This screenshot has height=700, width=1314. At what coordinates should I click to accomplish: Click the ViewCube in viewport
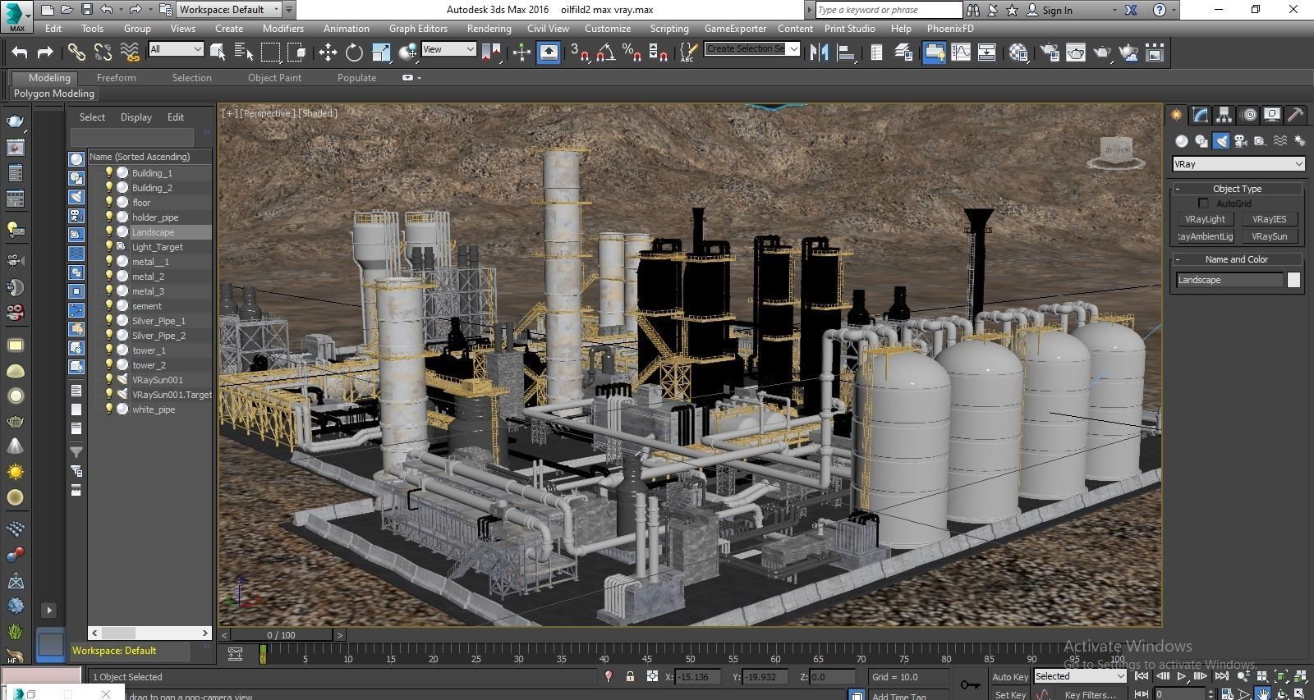point(1116,153)
